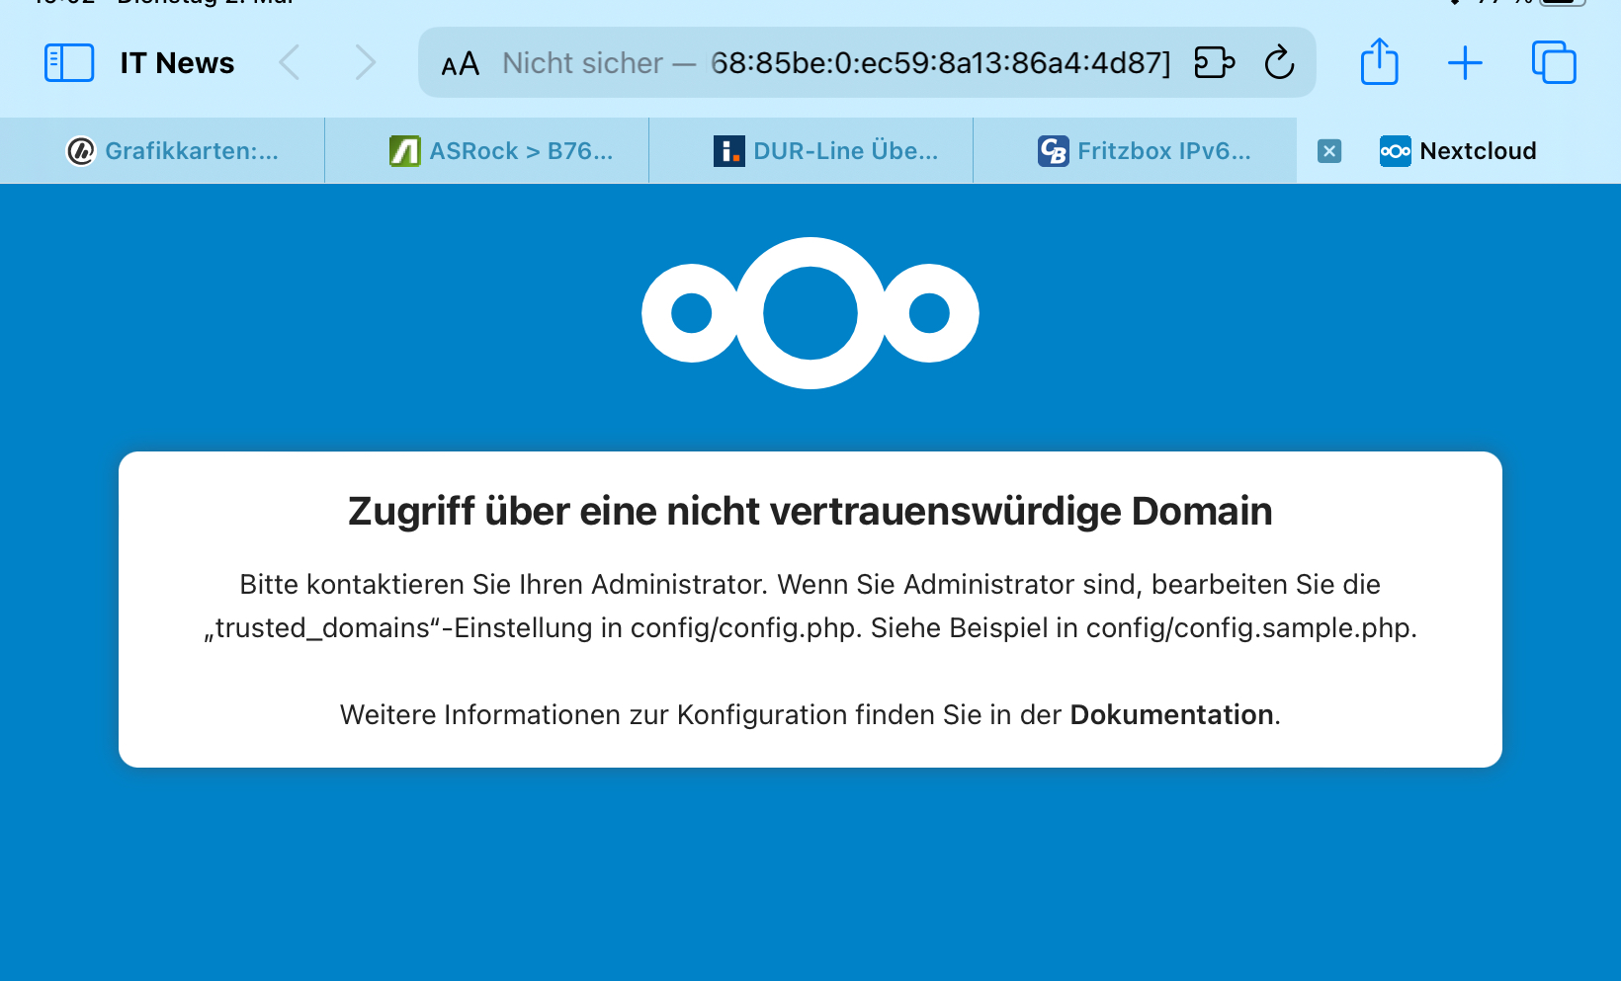
Task: Switch to the ASRock > B76 tab
Action: 487,151
